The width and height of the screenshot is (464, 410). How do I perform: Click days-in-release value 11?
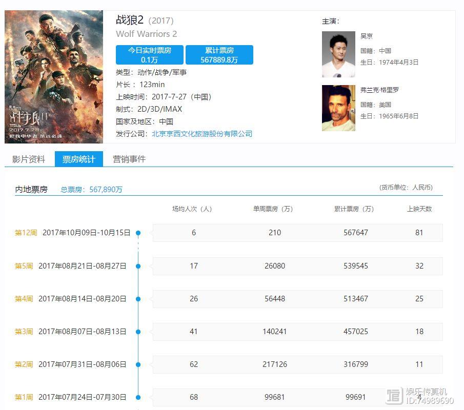coord(419,364)
